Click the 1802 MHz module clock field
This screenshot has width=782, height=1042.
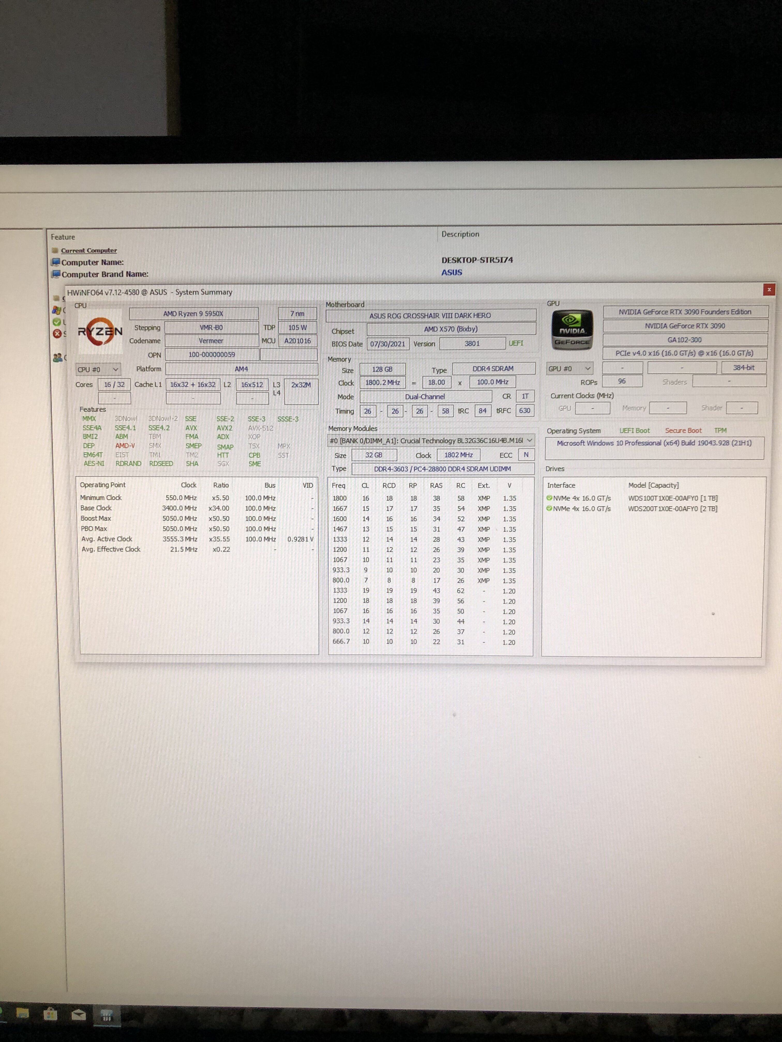pyautogui.click(x=459, y=455)
